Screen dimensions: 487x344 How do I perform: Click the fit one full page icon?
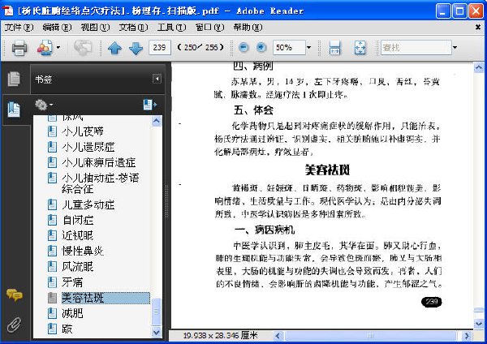[360, 48]
